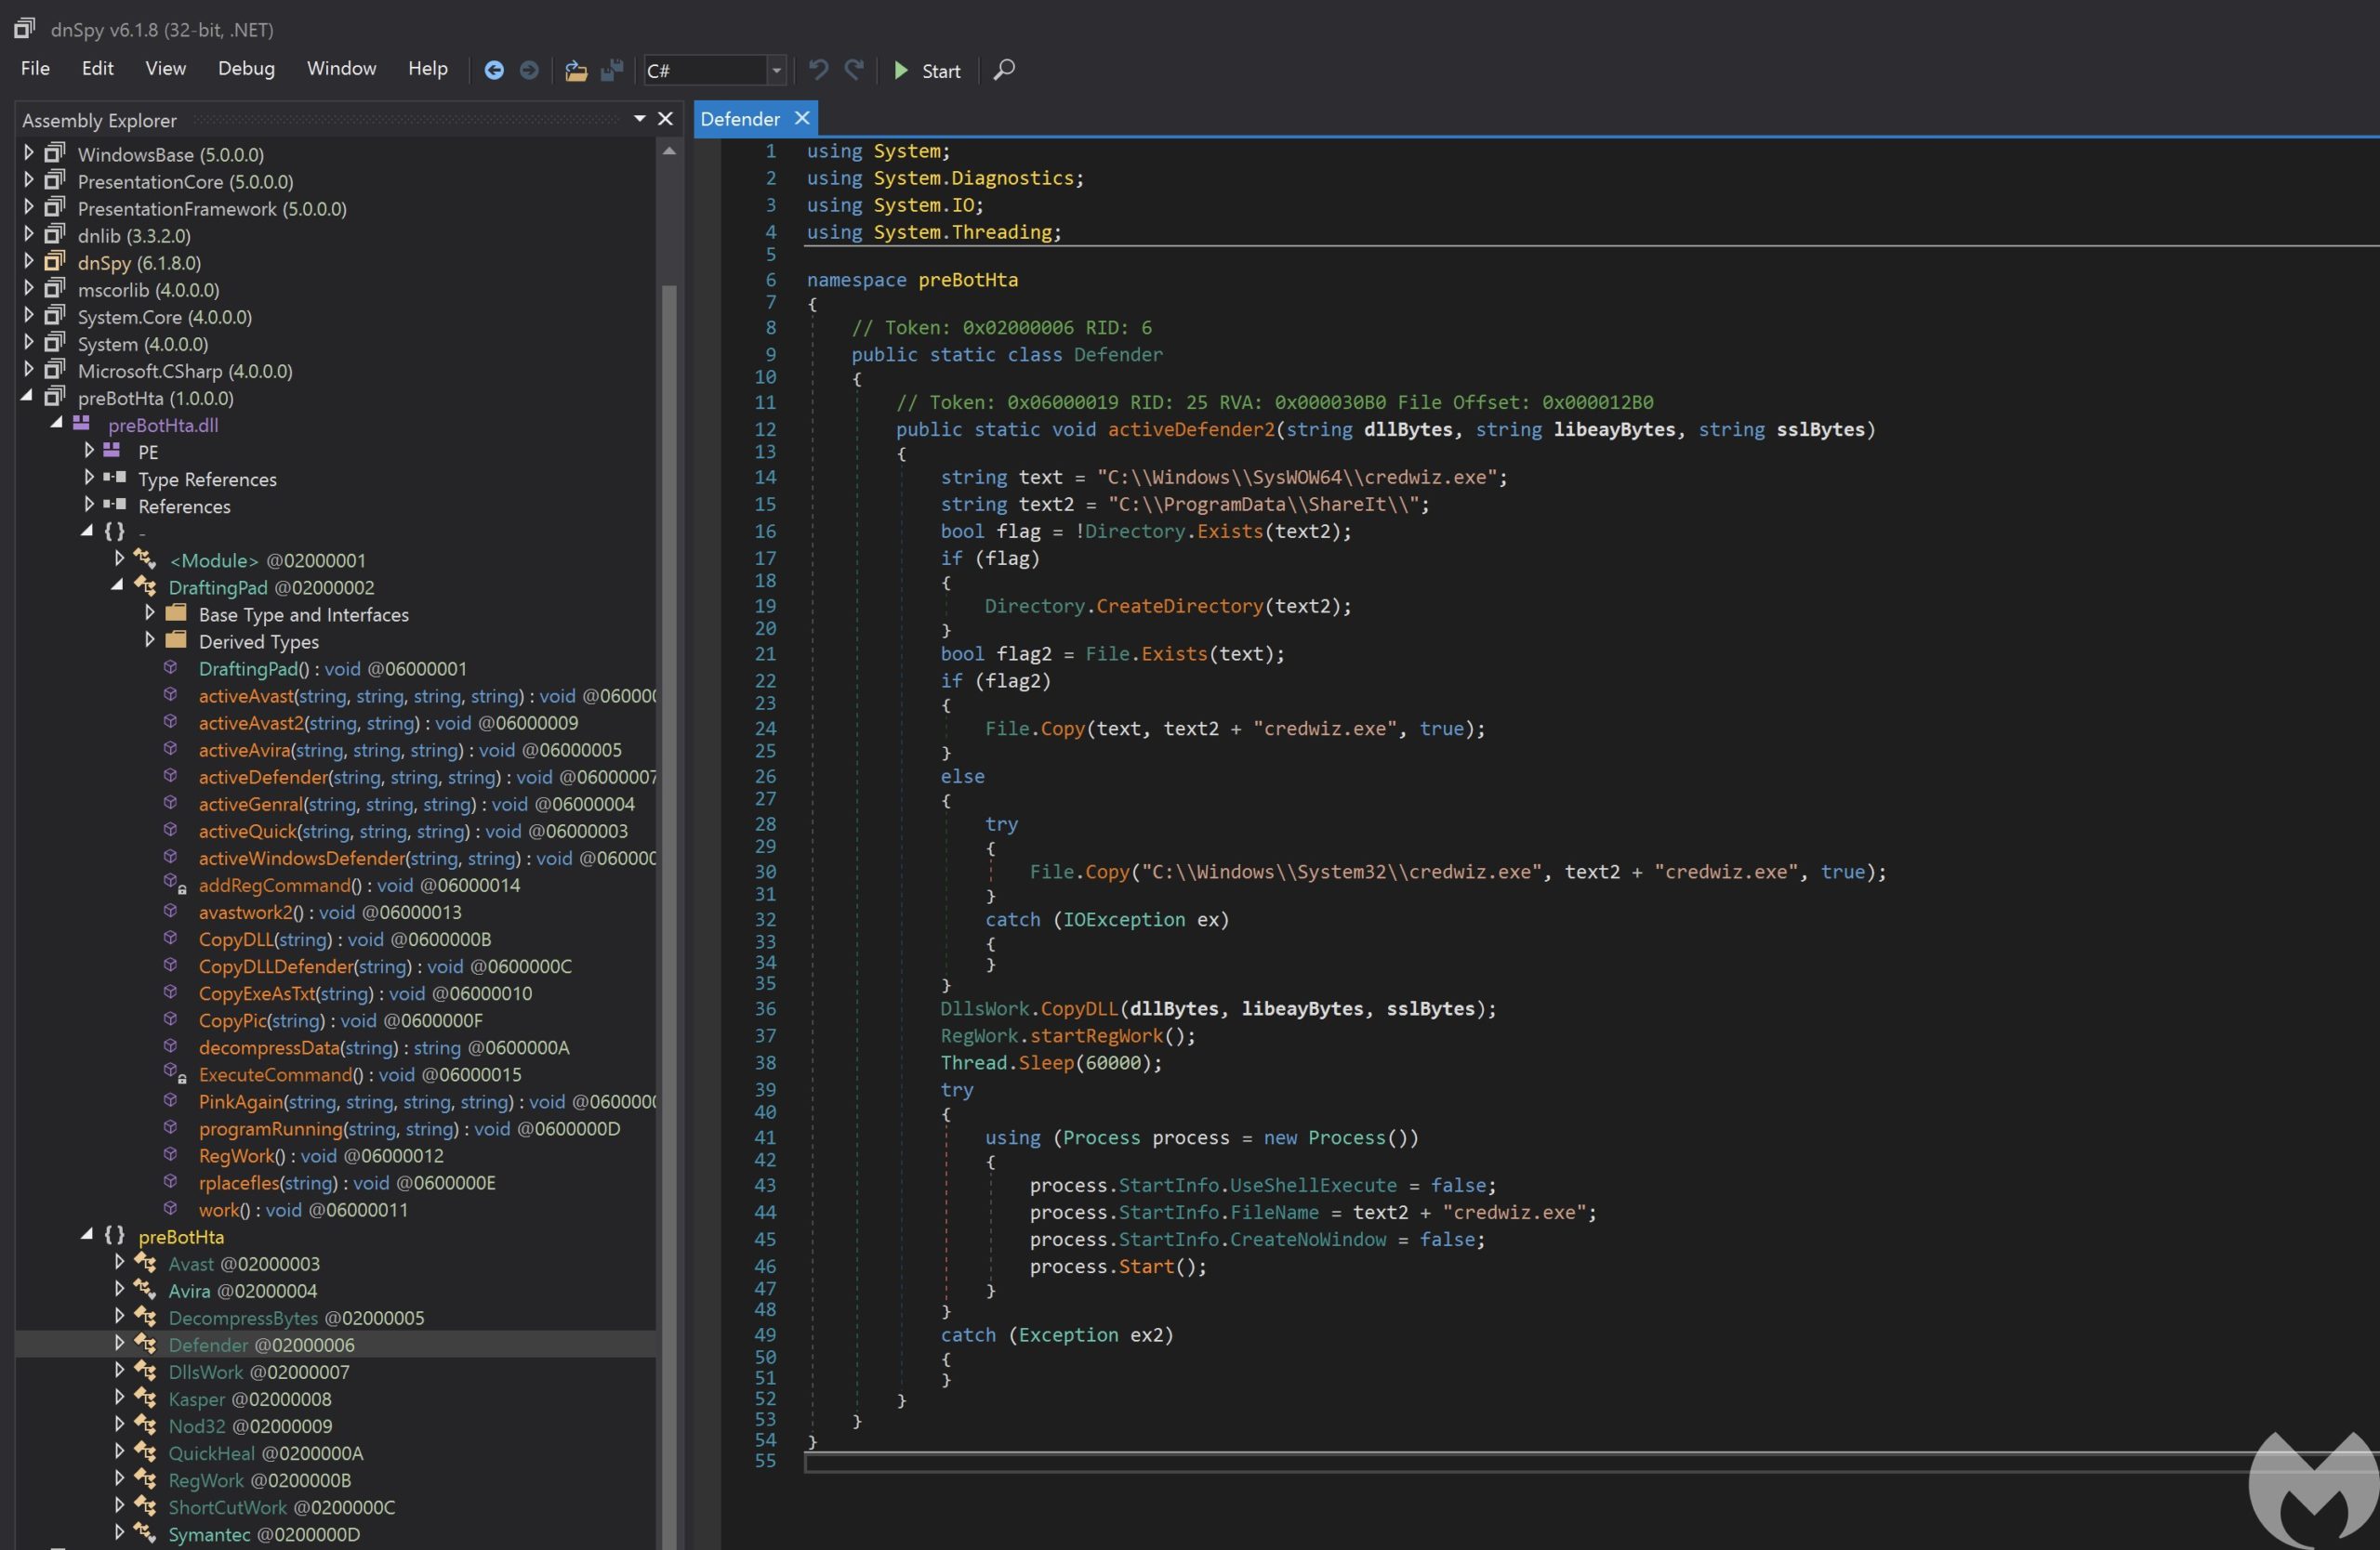Open Assembly Explorer panel options dropdown
The height and width of the screenshot is (1550, 2380).
(x=639, y=119)
